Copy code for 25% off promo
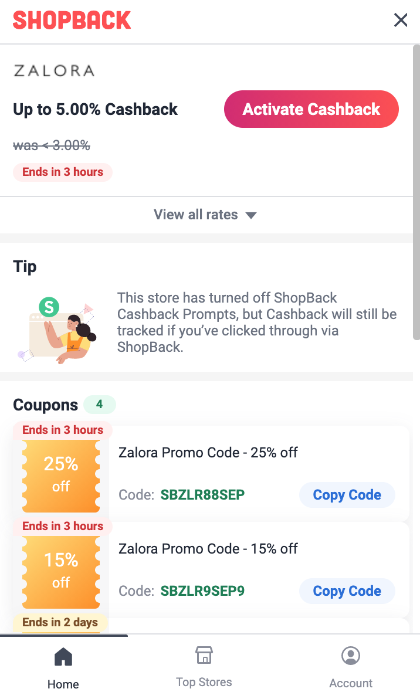The image size is (420, 699). coord(347,495)
